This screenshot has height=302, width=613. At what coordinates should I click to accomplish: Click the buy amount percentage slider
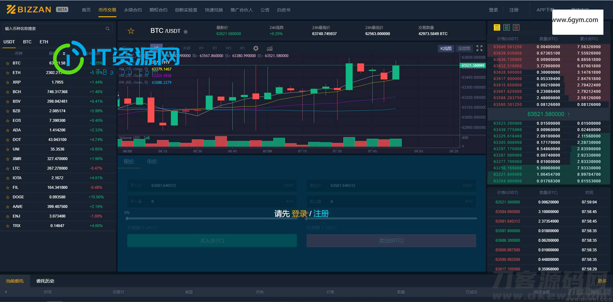tap(212, 218)
